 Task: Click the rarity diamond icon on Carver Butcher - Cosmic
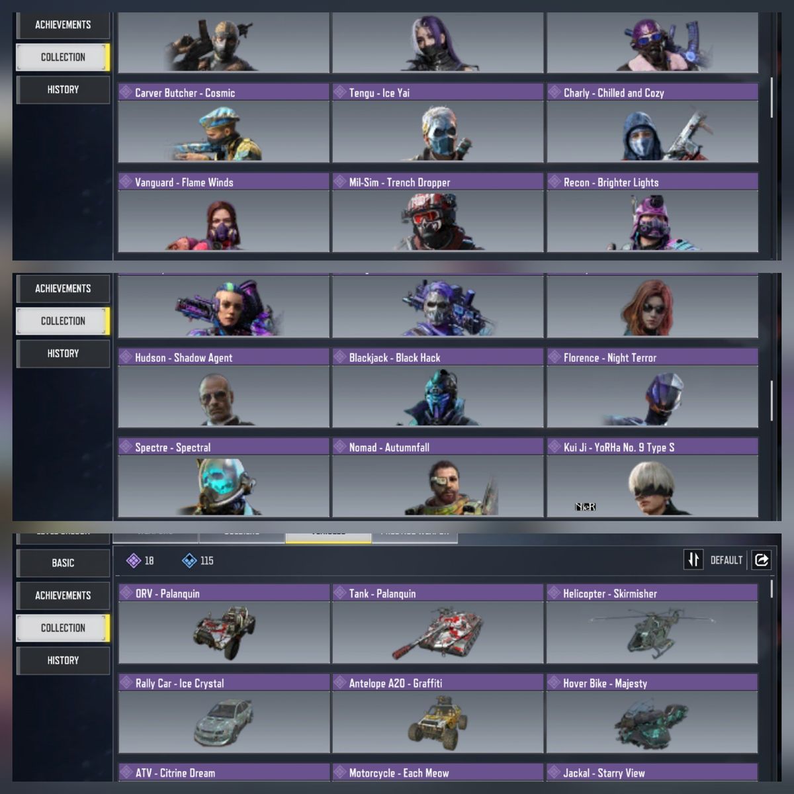point(126,92)
